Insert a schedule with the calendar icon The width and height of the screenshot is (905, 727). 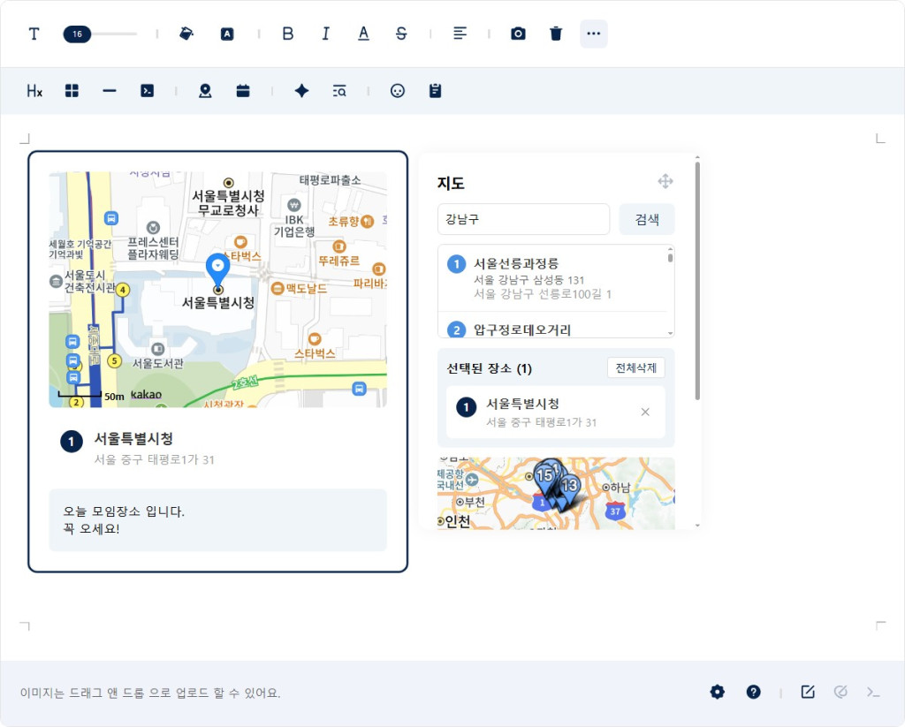243,90
